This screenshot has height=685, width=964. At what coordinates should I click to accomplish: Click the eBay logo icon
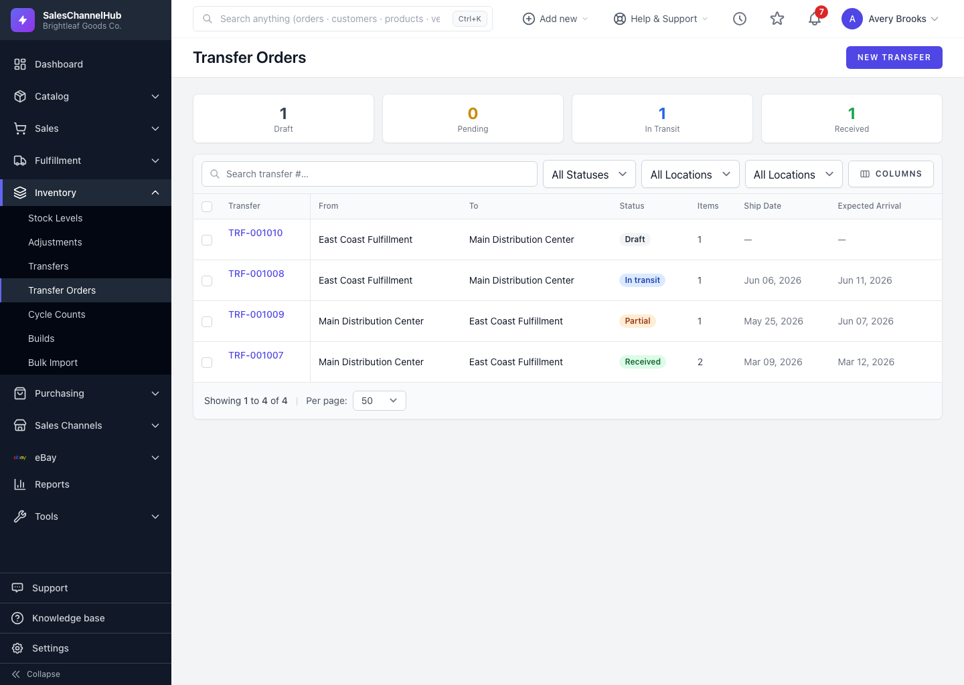pyautogui.click(x=20, y=458)
